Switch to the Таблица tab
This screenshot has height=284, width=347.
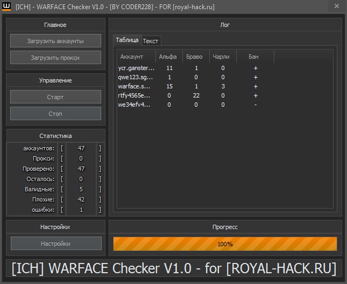(127, 40)
